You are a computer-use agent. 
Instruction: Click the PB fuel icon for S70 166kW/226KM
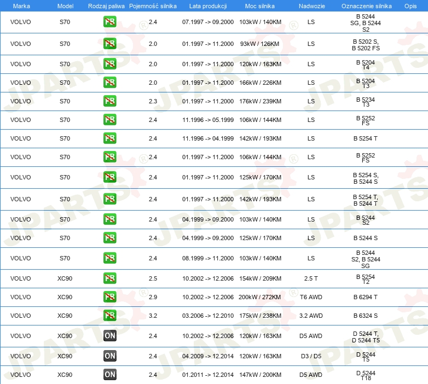(x=109, y=83)
